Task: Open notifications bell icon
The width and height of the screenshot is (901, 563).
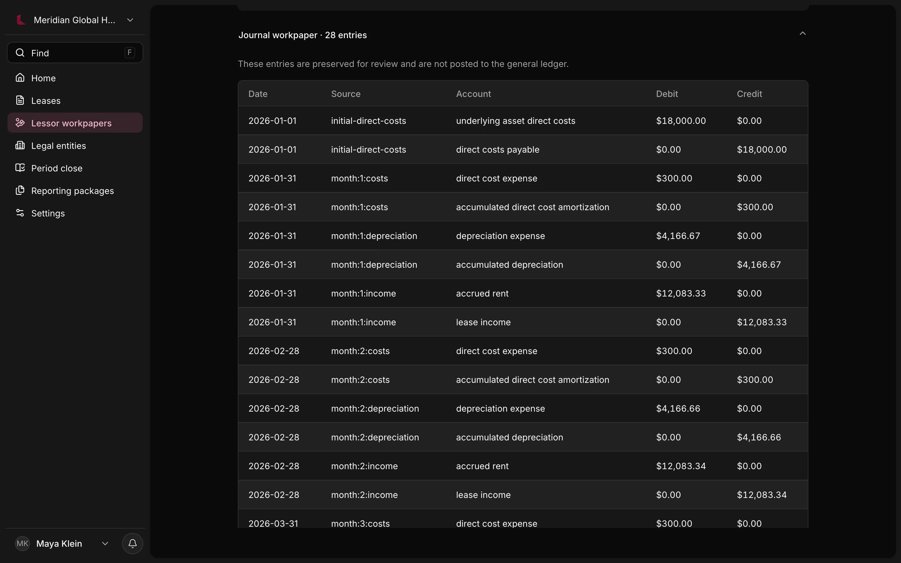Action: point(133,544)
